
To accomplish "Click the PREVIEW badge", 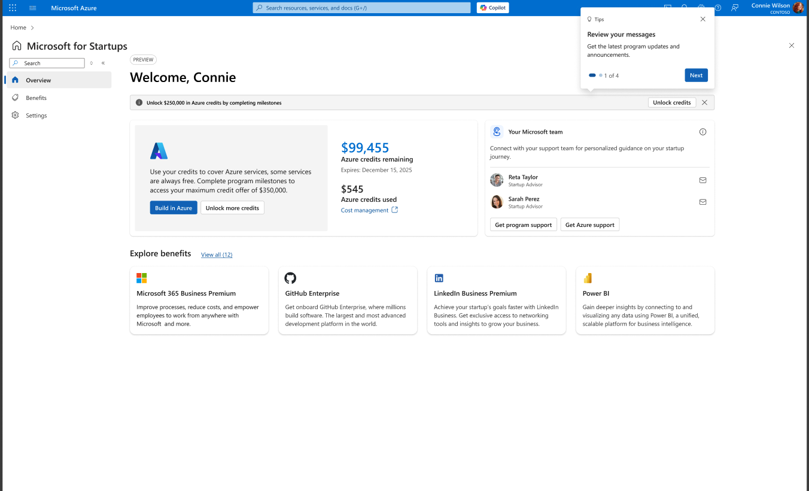I will point(144,60).
